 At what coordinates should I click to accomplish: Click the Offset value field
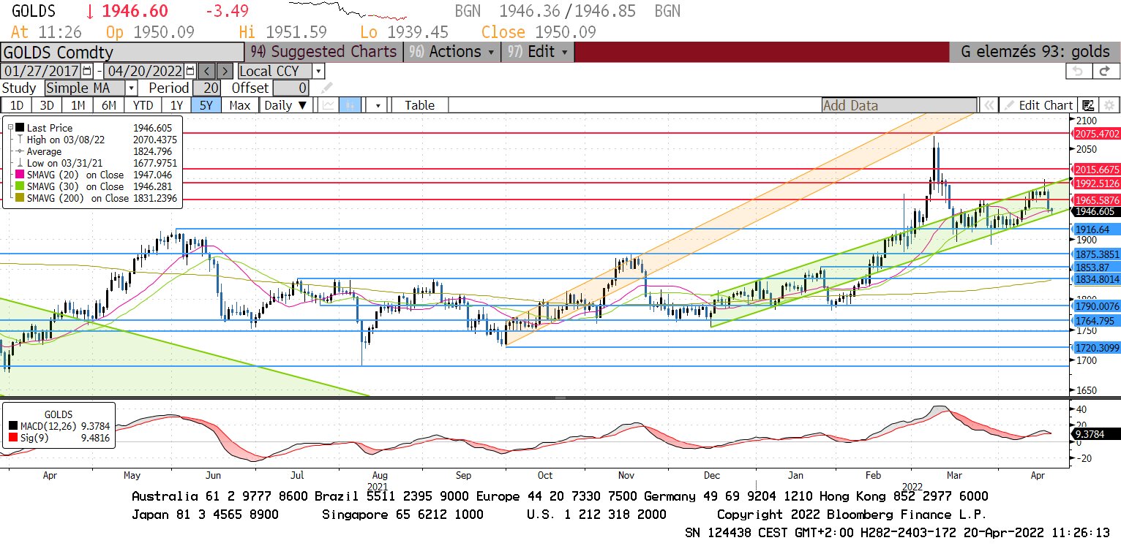291,88
